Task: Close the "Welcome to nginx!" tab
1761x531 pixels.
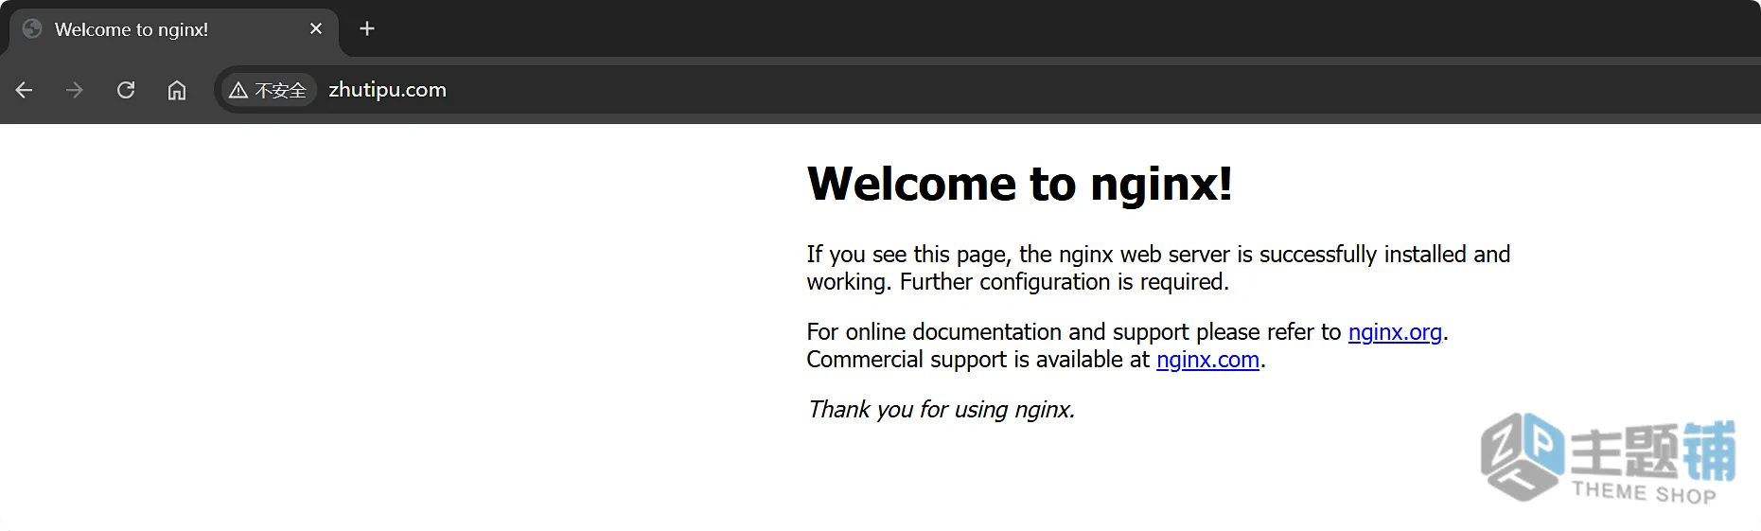Action: (316, 29)
